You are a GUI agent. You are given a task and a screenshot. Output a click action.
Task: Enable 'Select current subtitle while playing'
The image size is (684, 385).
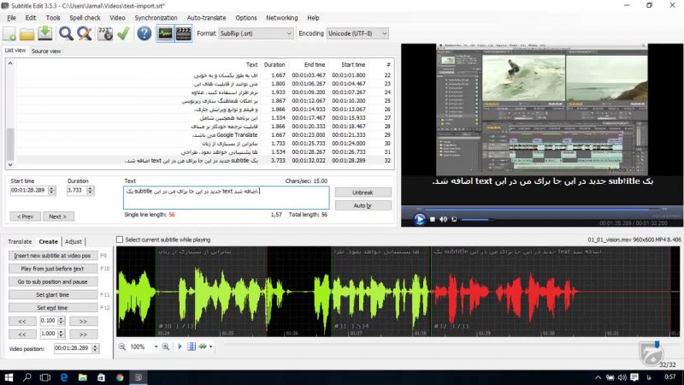tap(120, 240)
